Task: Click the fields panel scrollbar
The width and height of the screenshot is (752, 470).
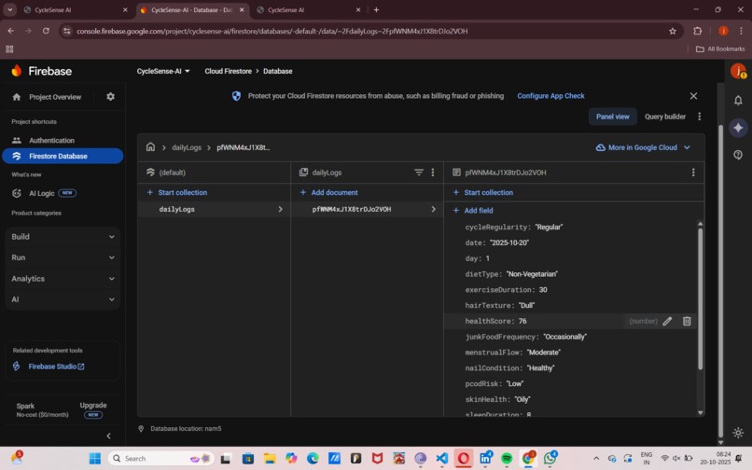Action: click(700, 299)
